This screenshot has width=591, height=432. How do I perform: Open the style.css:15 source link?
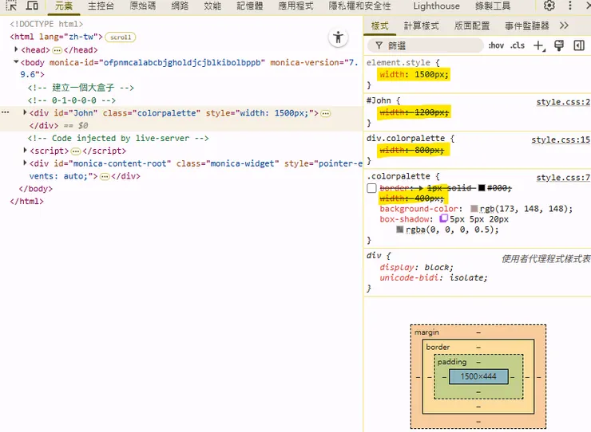coord(561,139)
